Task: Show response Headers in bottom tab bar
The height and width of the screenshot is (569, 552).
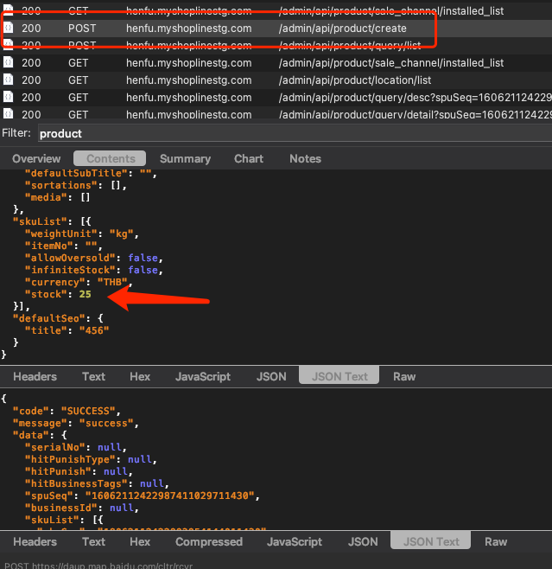Action: (35, 542)
